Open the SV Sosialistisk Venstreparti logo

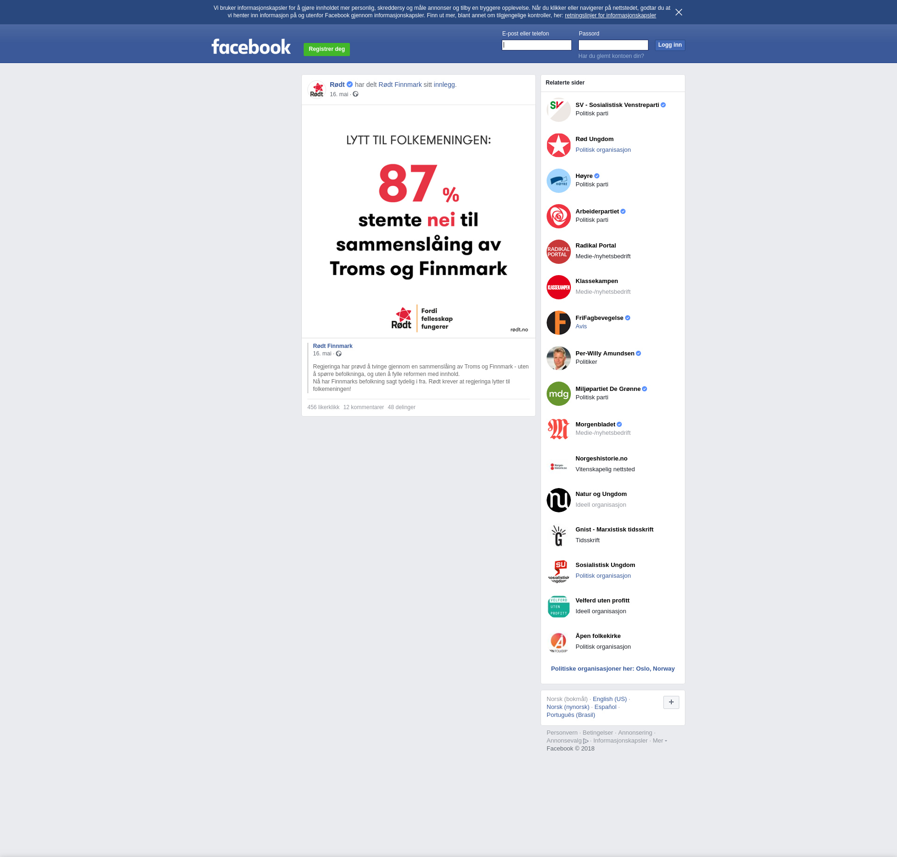point(559,110)
